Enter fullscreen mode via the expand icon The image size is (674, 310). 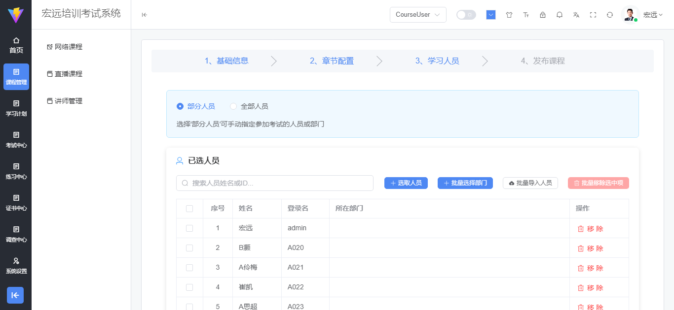pos(593,15)
